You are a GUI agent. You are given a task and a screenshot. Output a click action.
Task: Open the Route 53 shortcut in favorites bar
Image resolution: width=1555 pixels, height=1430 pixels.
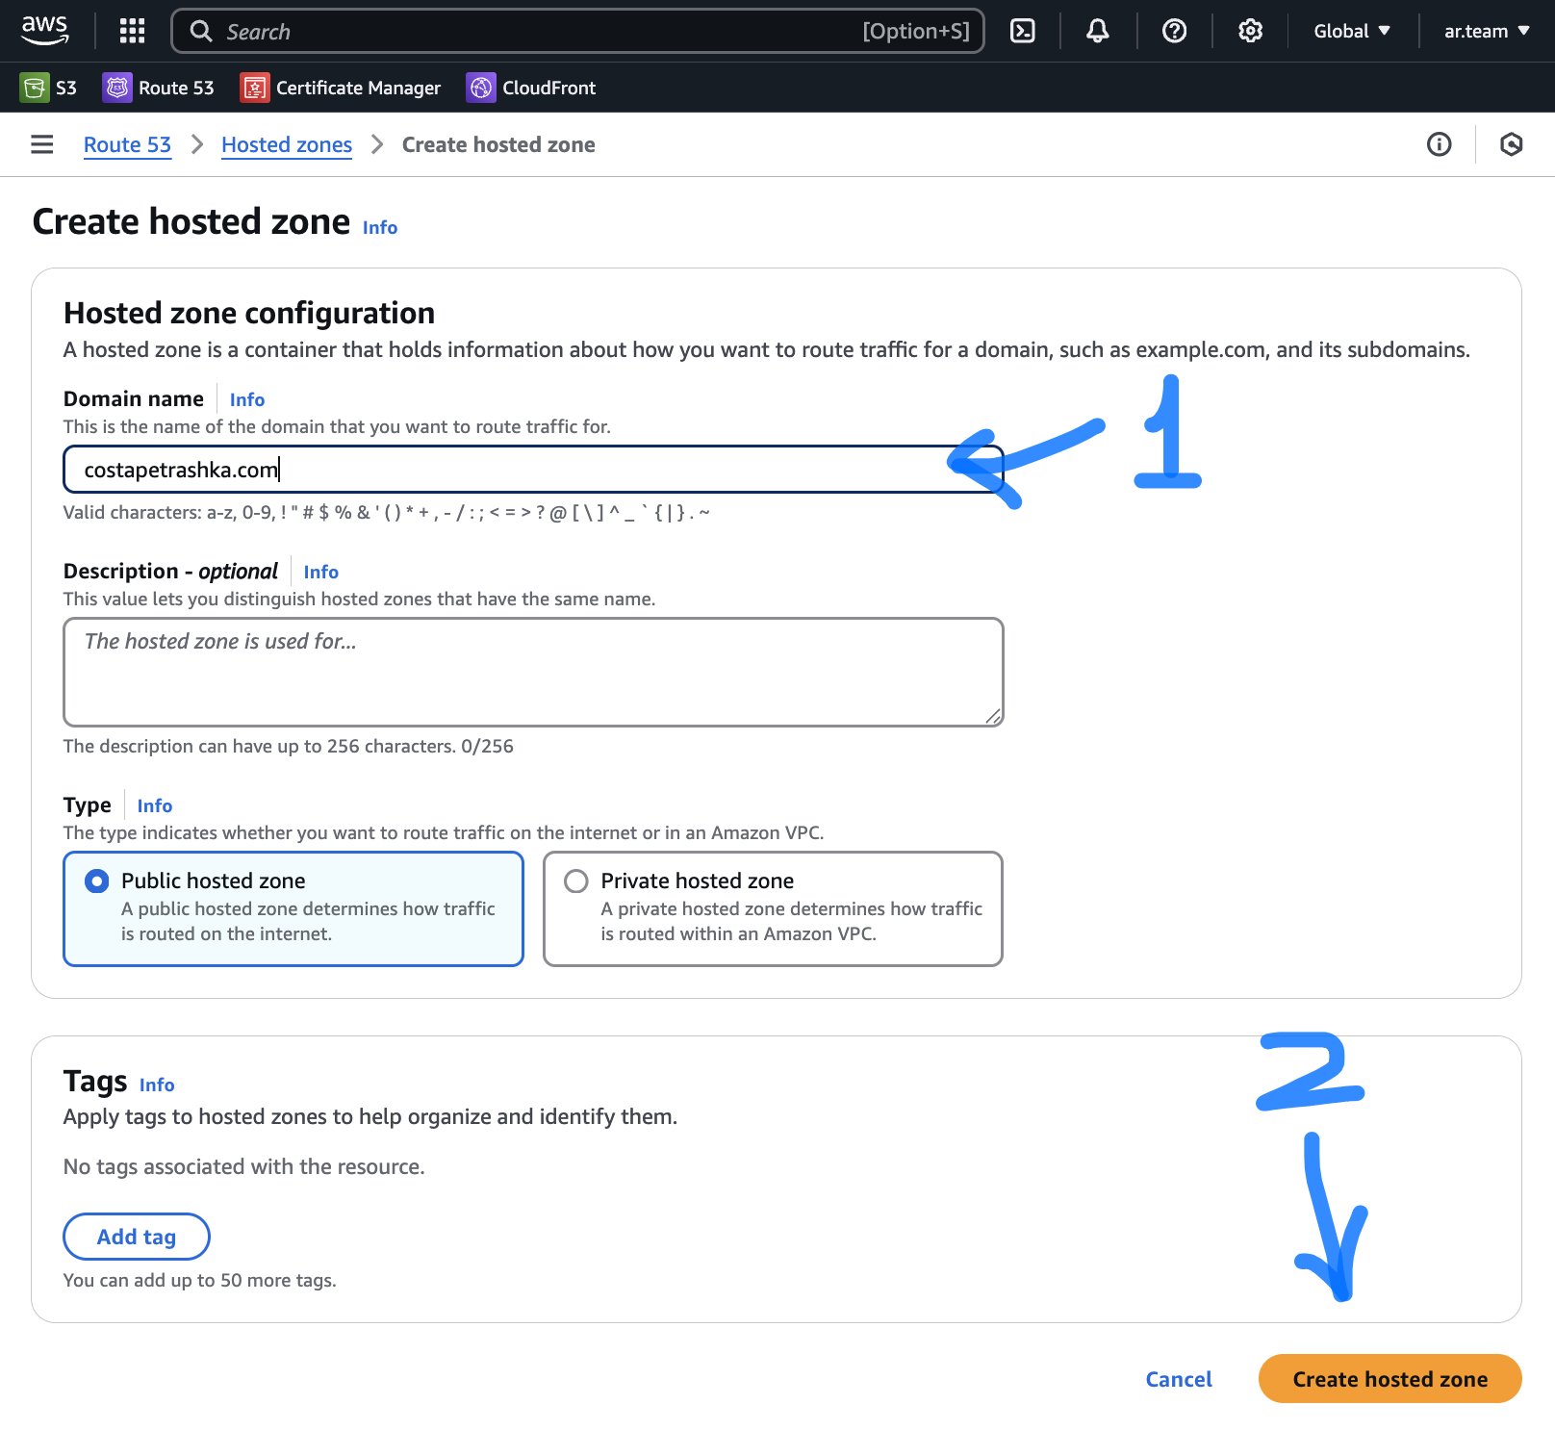tap(159, 88)
